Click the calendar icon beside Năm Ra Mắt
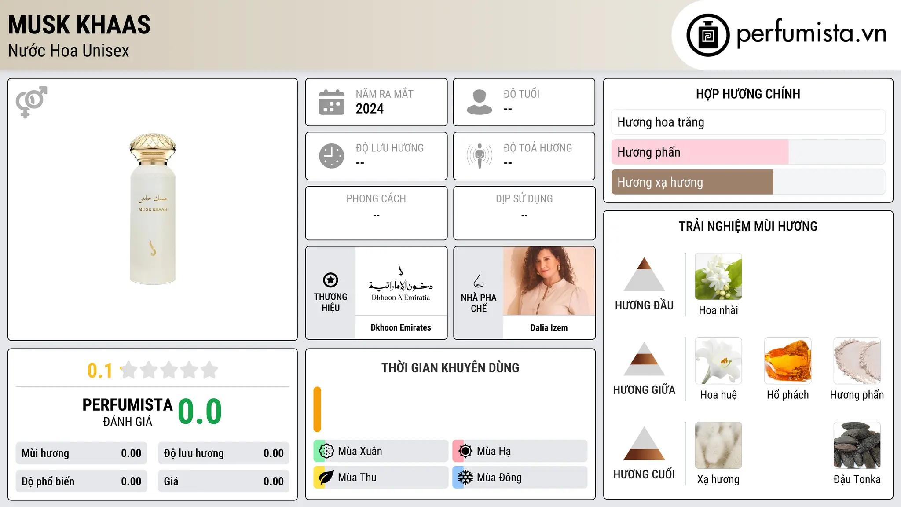Viewport: 901px width, 507px height. (x=332, y=102)
